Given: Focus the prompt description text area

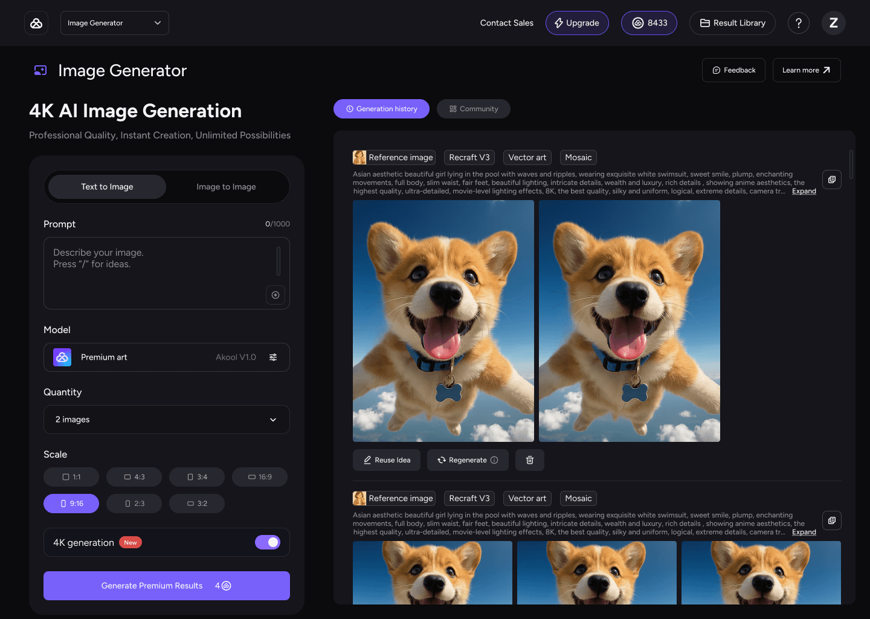Looking at the screenshot, I should coord(167,273).
